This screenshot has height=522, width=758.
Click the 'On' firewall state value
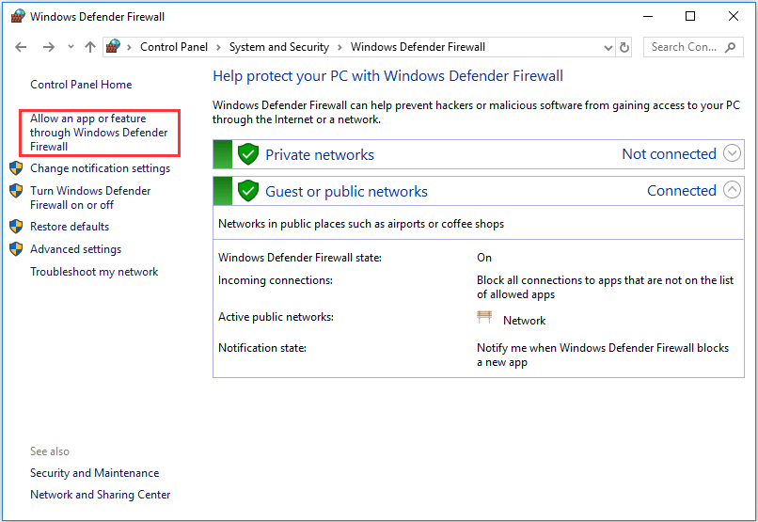pos(484,258)
